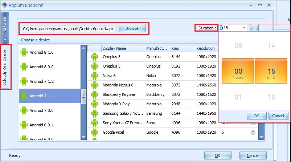
Task: Select Android 6.0.1 in version list
Action: pyautogui.click(x=50, y=125)
